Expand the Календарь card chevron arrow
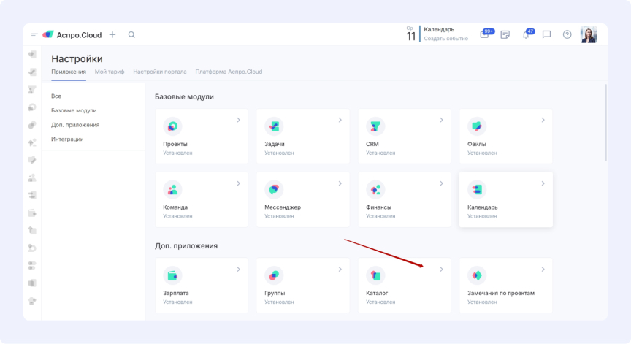The image size is (631, 344). [x=543, y=183]
